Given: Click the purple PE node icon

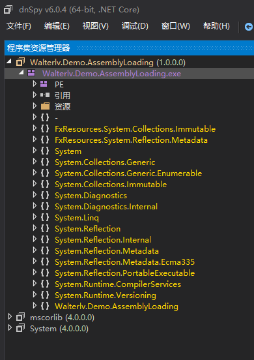Looking at the screenshot, I should 44,84.
